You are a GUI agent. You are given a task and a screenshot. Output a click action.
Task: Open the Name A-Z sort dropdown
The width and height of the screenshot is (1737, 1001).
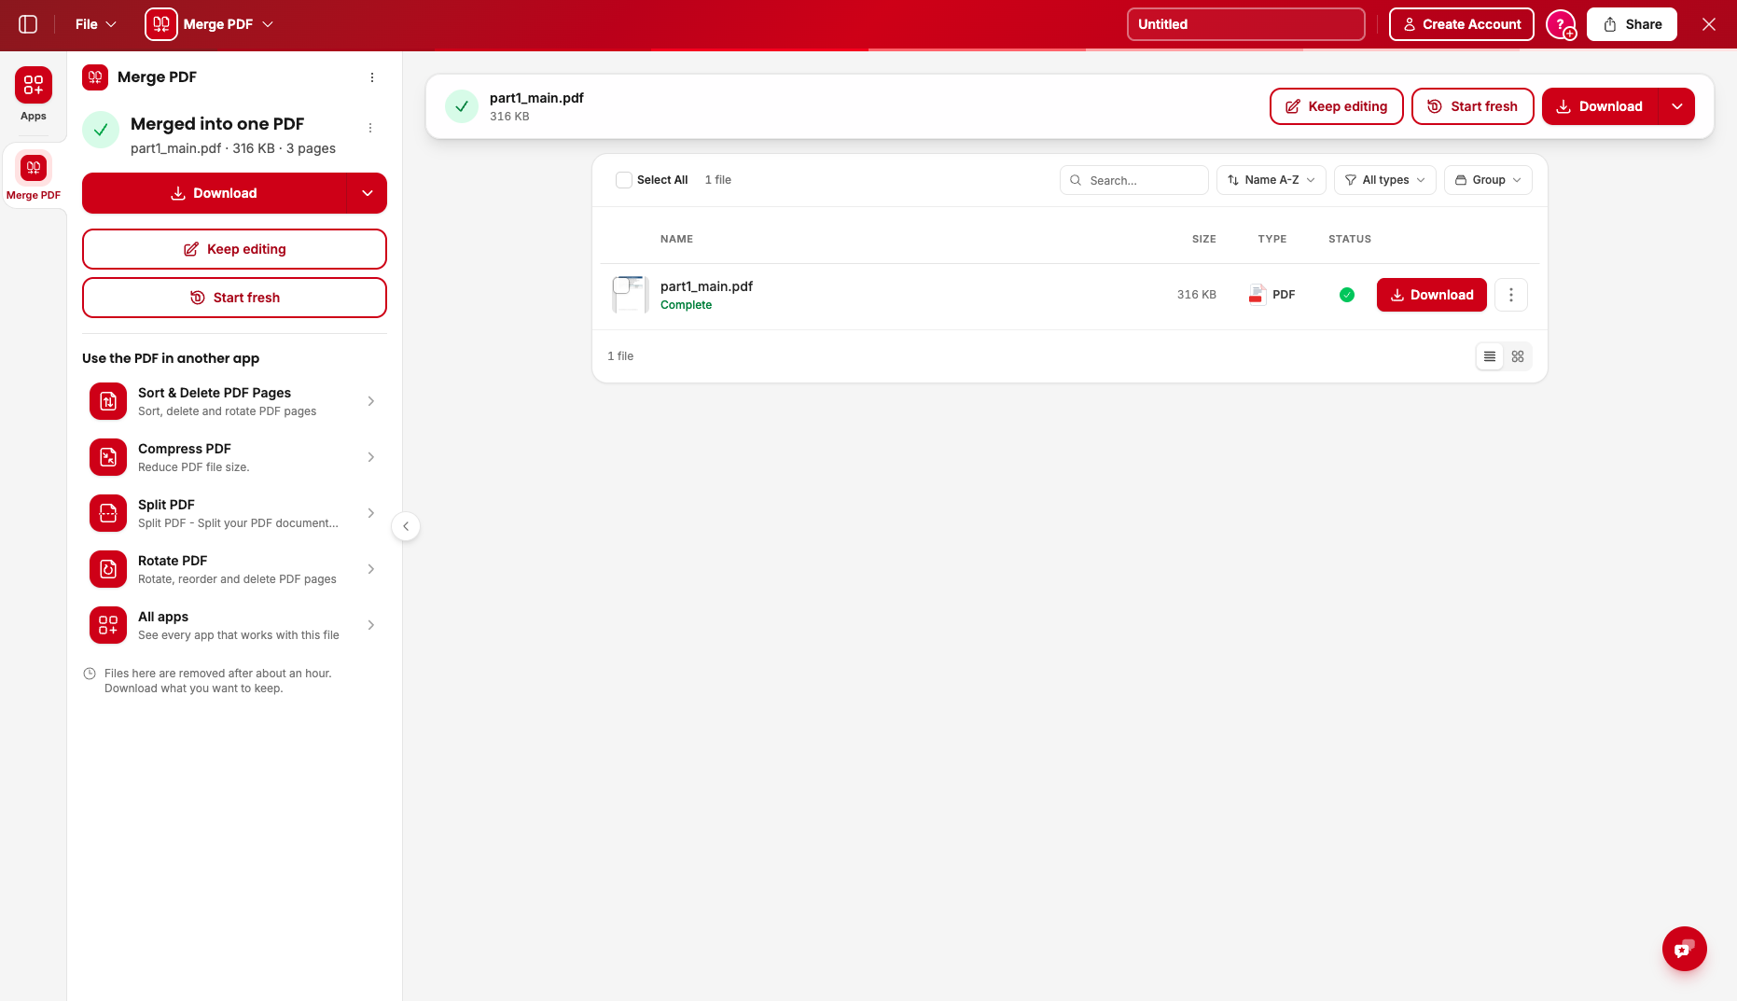1271,180
